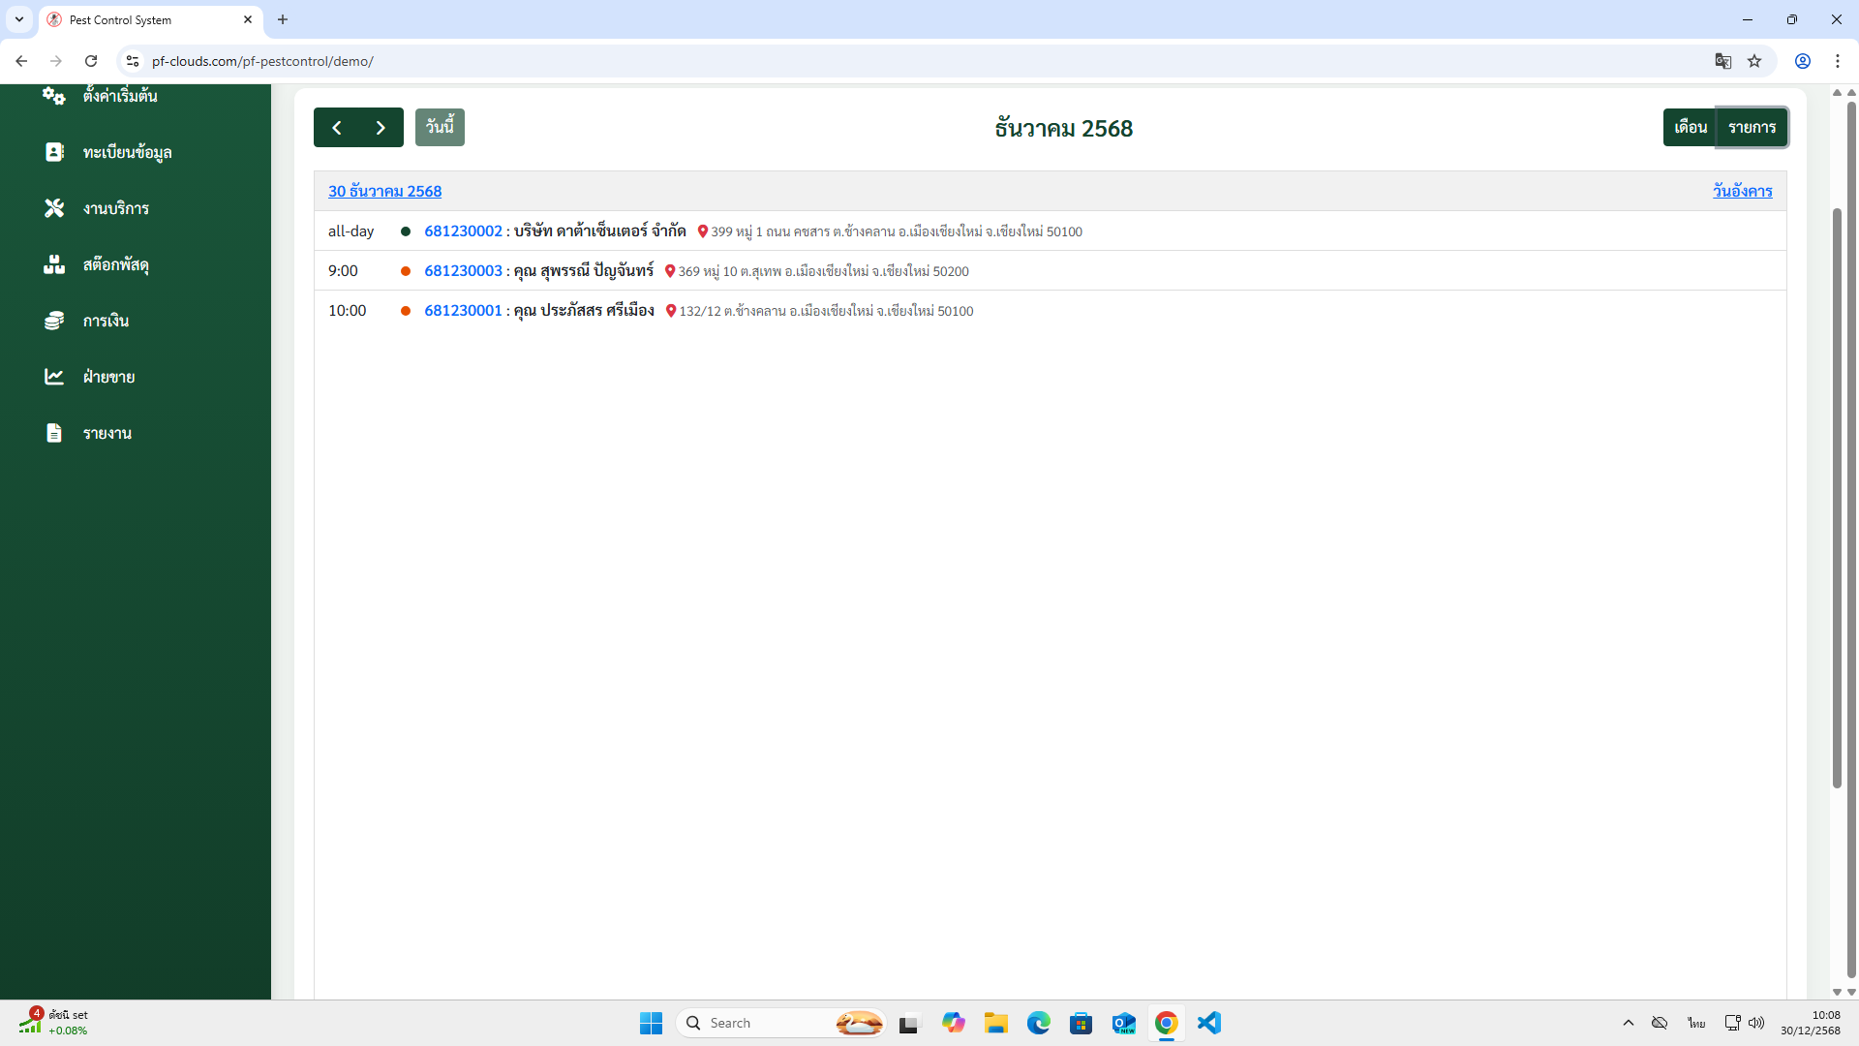Click the tools icon for งานบริการ

click(54, 208)
